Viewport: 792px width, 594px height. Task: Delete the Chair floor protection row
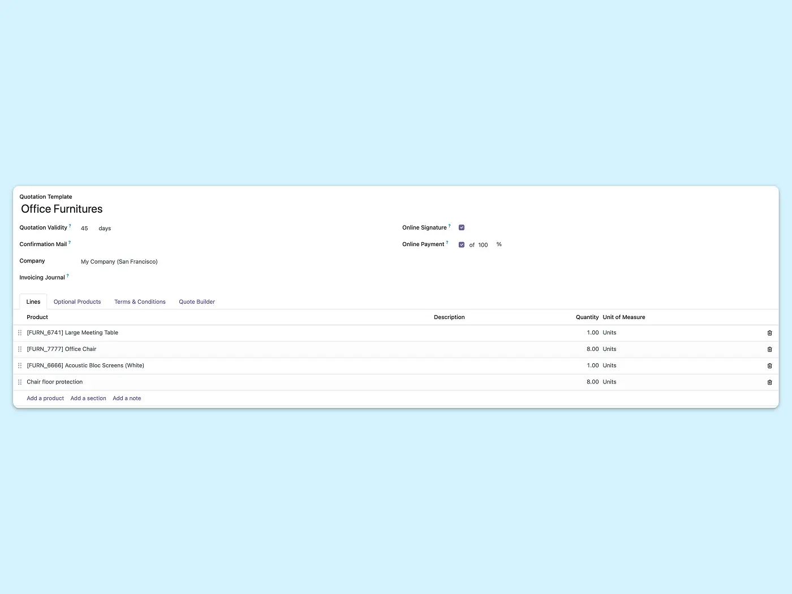pos(769,382)
